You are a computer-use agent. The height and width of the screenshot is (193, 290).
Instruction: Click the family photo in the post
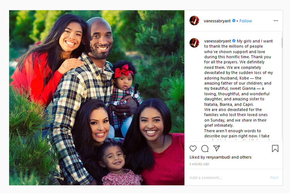(97, 98)
